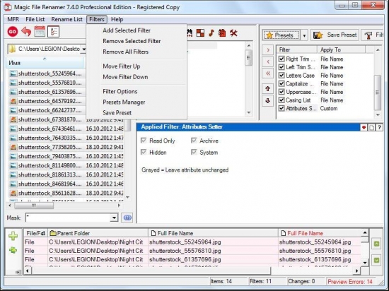Expand the folder path dropdown
Viewport: 389px width, 291px height.
[x=83, y=49]
